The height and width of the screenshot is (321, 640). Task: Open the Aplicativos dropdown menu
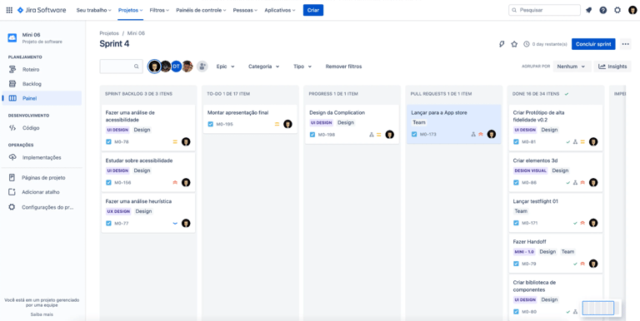pos(280,10)
